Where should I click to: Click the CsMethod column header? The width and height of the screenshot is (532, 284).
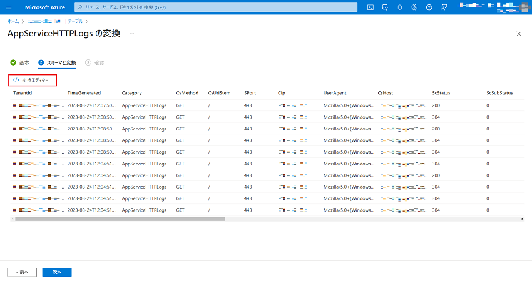187,93
